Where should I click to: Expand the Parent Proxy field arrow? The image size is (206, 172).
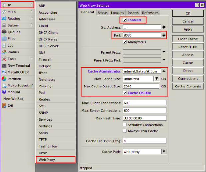164,52
